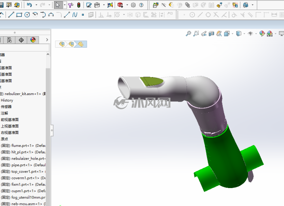Expand the Apply Scene dropdown arrow
This screenshot has width=284, height=206.
tap(275, 34)
